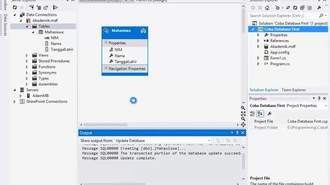The width and height of the screenshot is (330, 185).
Task: Click search magnifier in Solution Explorer
Action: click(x=321, y=15)
